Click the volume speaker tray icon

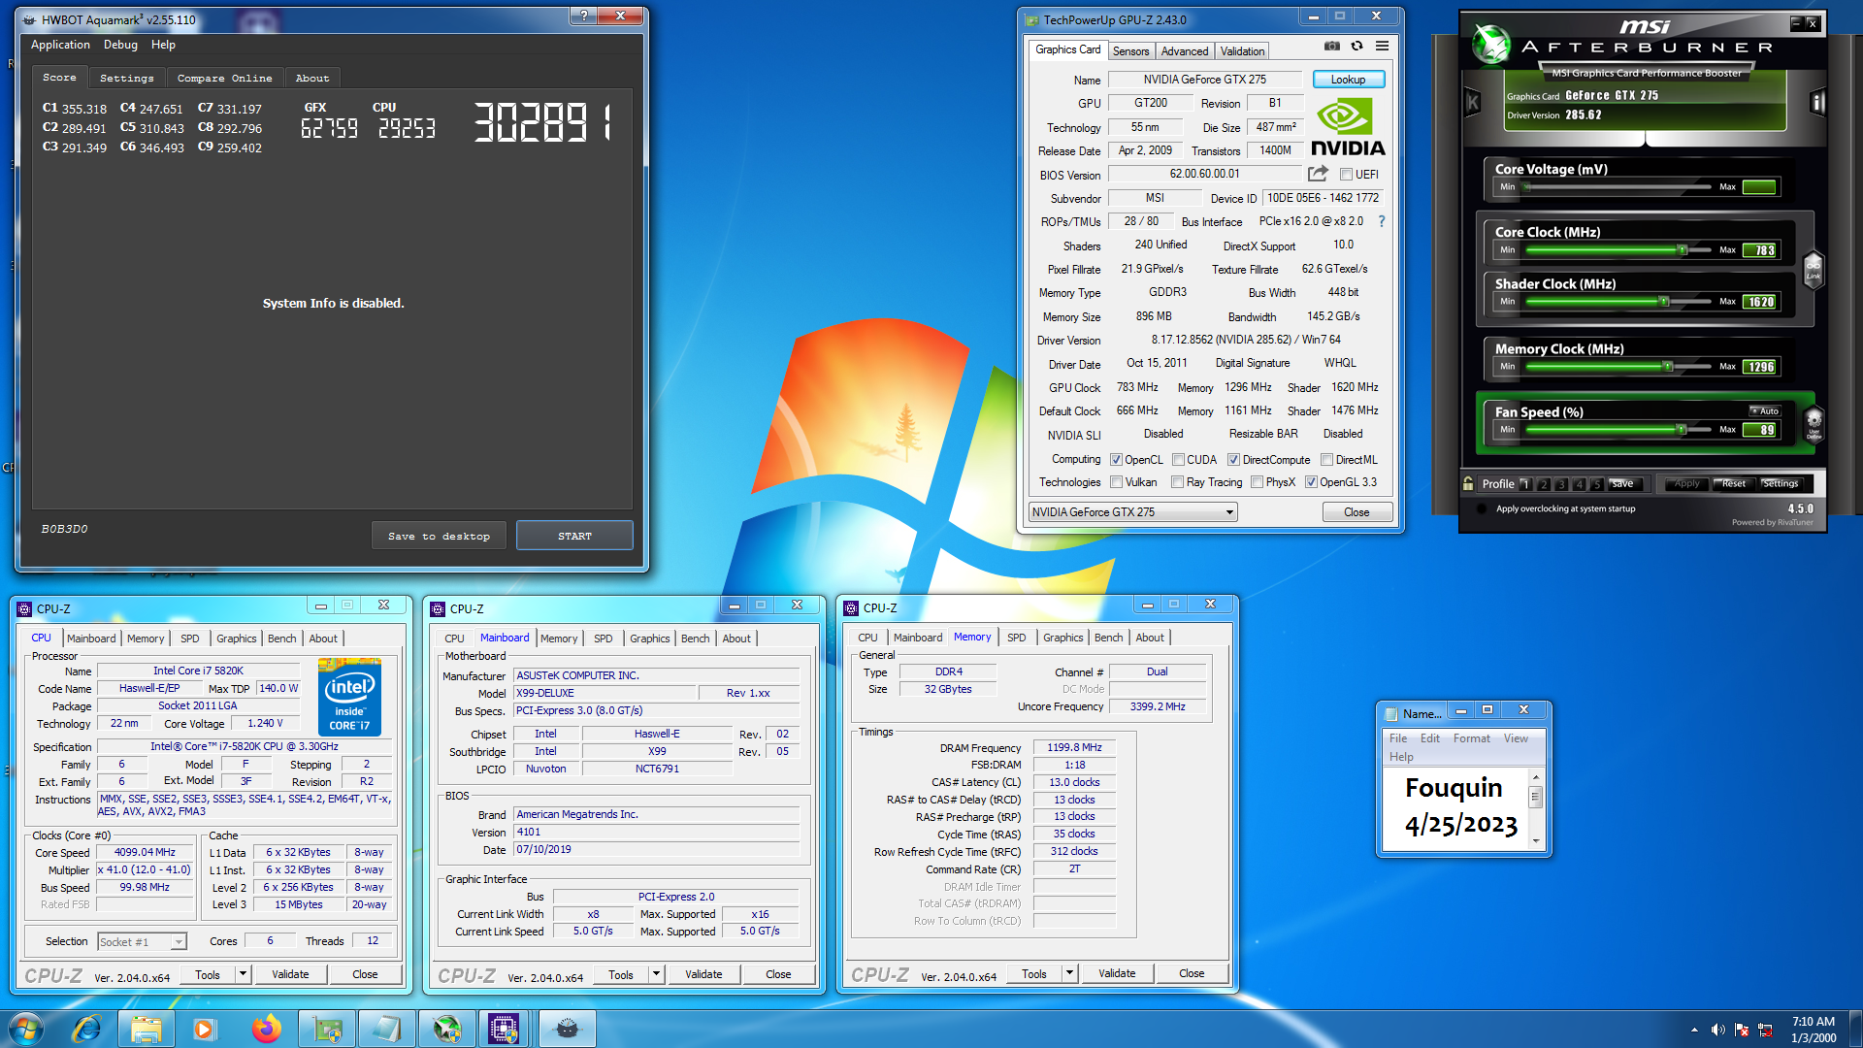pos(1717,1030)
